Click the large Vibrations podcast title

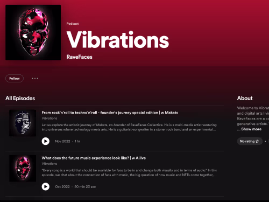[x=118, y=39]
